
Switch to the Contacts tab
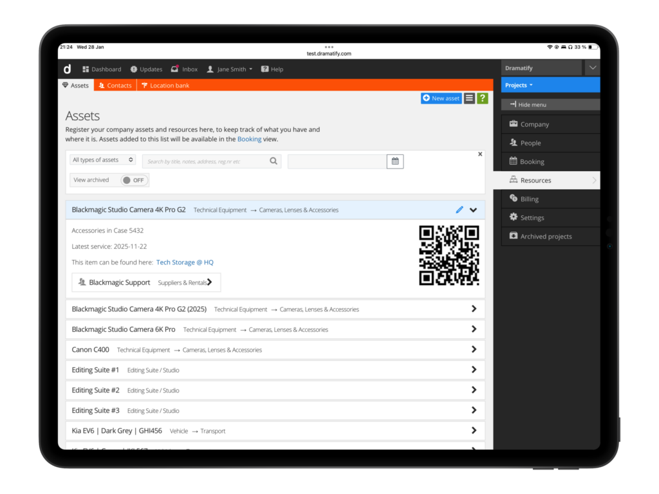pyautogui.click(x=115, y=84)
